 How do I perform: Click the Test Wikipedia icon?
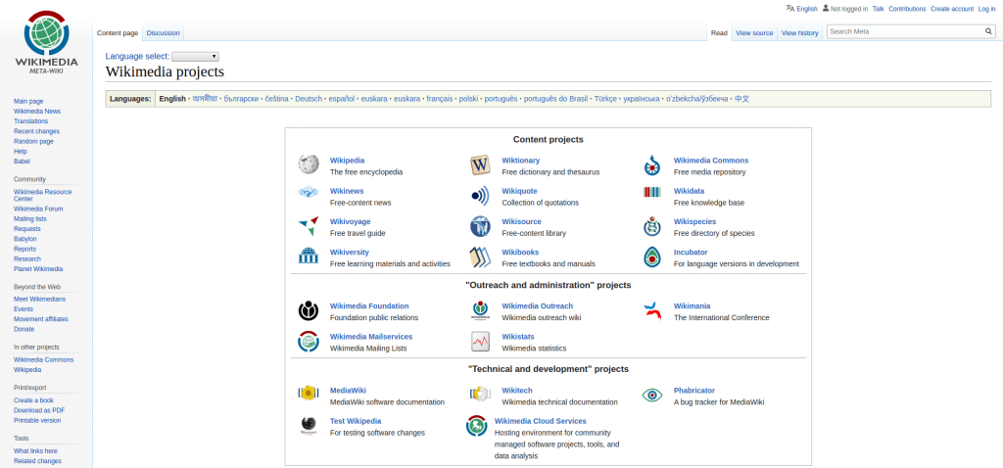pyautogui.click(x=309, y=425)
